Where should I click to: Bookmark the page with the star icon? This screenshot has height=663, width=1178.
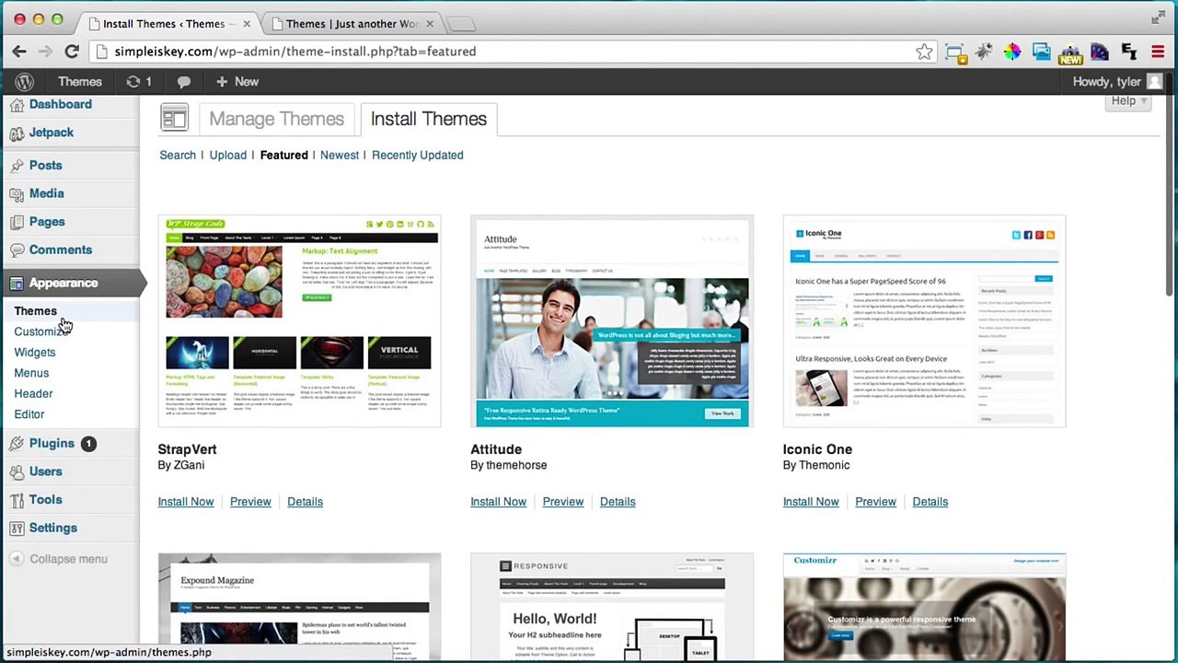(924, 52)
